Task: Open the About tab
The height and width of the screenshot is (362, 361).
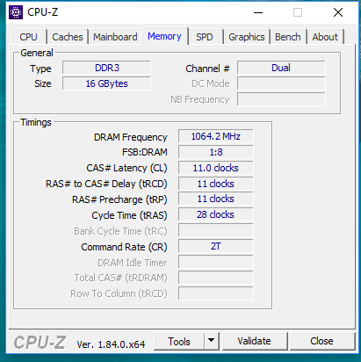Action: pos(325,37)
